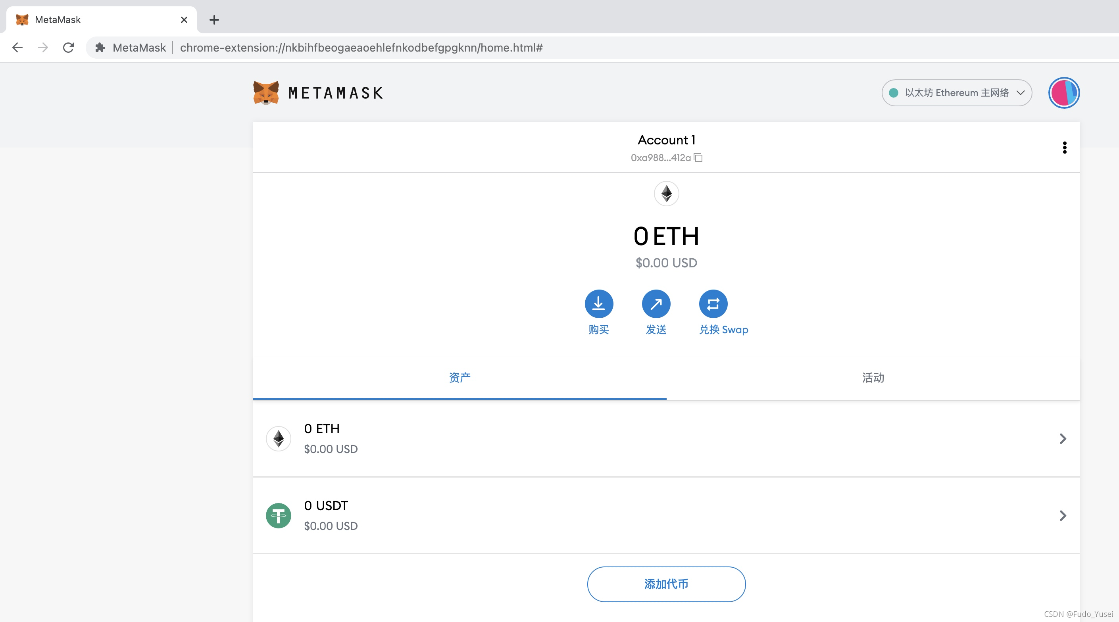Expand the 0 USDT asset row chevron
The width and height of the screenshot is (1119, 622).
tap(1063, 516)
